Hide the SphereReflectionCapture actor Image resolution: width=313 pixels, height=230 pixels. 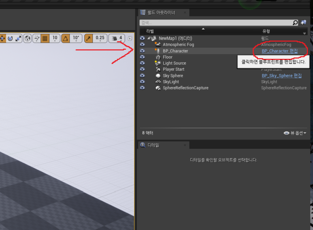pos(142,87)
